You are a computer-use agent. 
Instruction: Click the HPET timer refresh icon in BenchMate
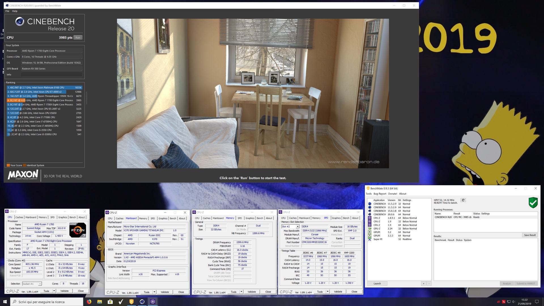pyautogui.click(x=463, y=200)
